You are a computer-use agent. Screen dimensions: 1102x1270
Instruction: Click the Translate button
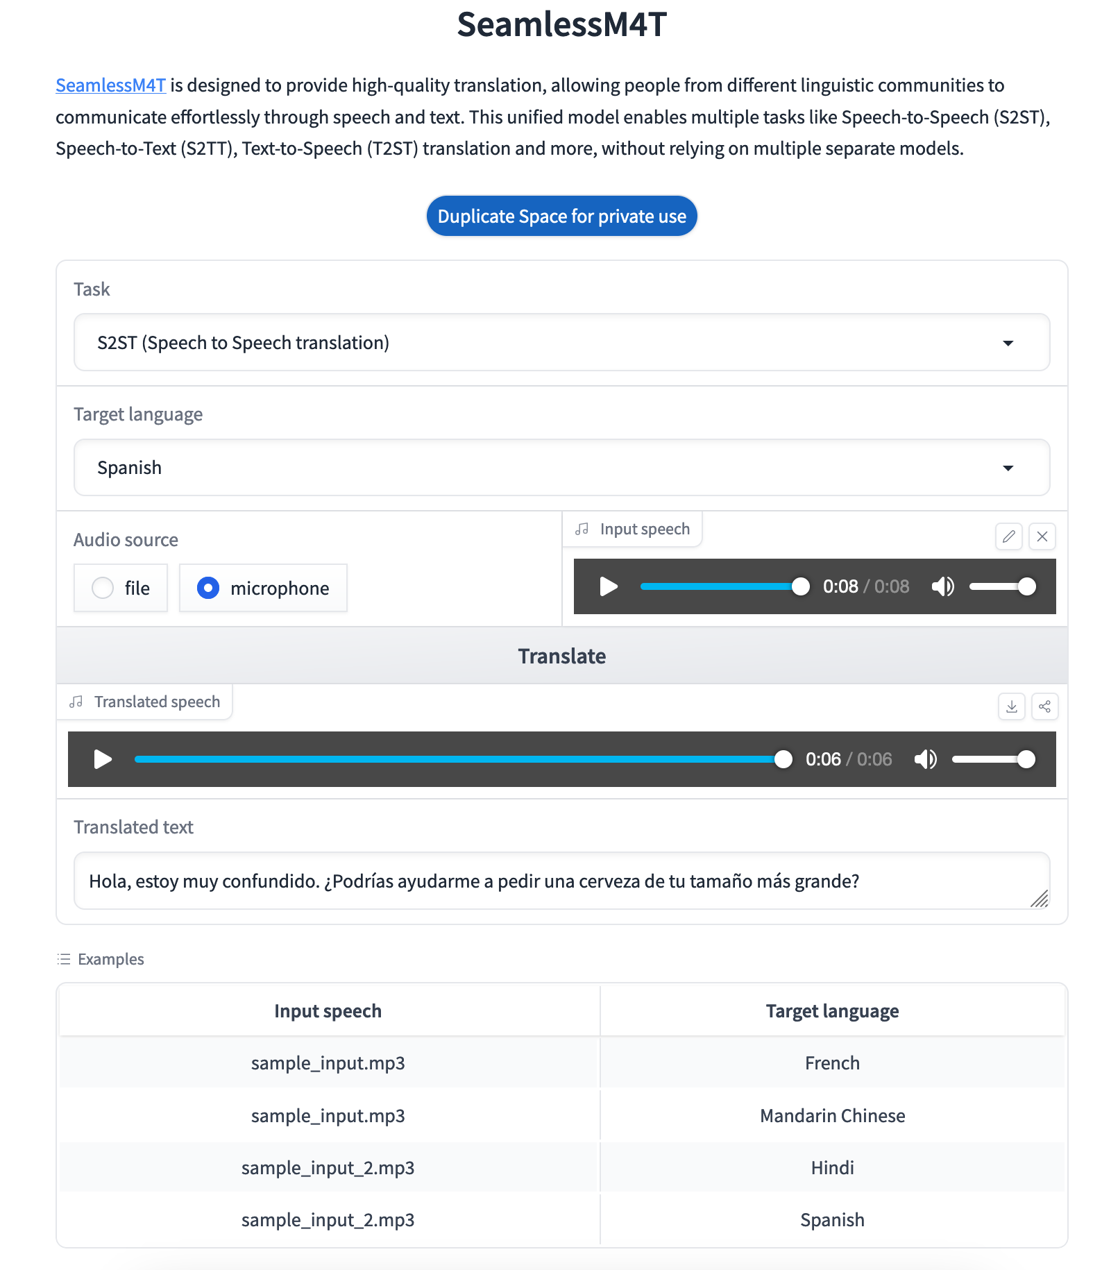click(562, 656)
